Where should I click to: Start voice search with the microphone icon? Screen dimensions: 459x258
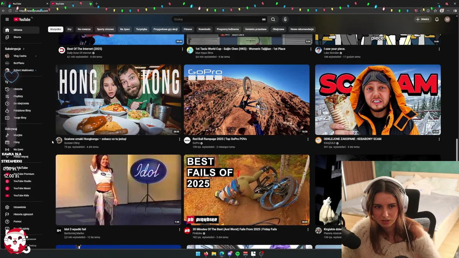(x=285, y=19)
